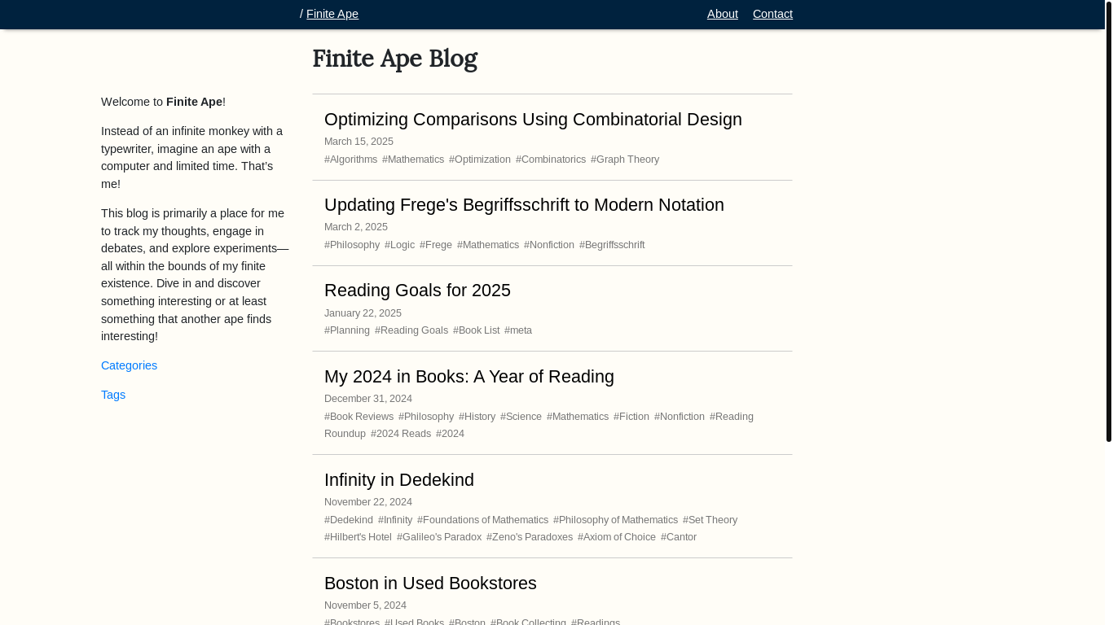Click the Finite Ape breadcrumb link
Viewport: 1113px width, 625px height.
pyautogui.click(x=332, y=14)
